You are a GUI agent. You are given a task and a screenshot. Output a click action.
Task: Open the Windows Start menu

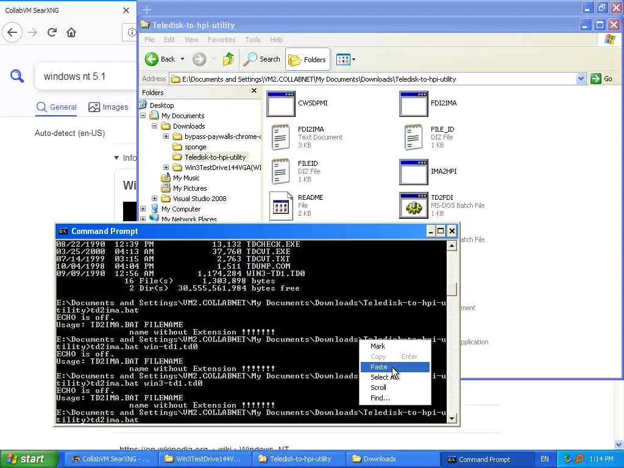click(29, 459)
